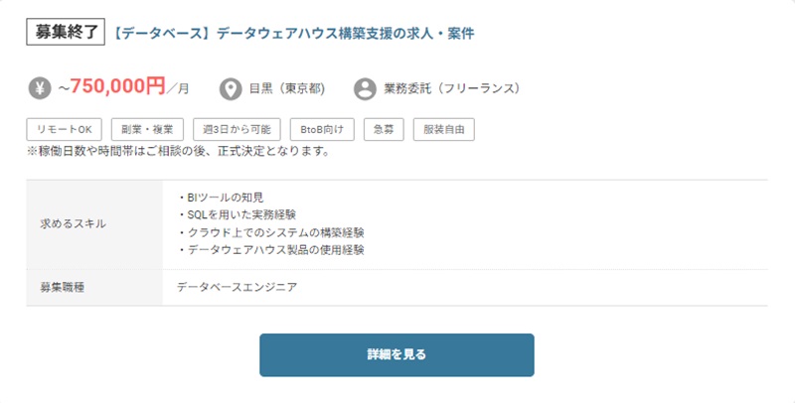Click the 募集終了 status badge

point(66,32)
